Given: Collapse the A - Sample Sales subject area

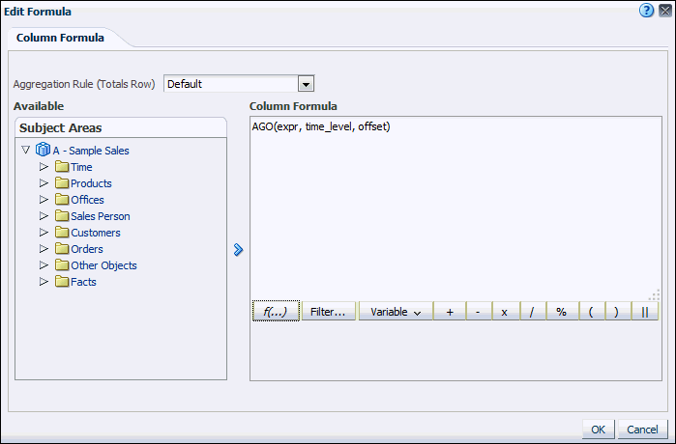Looking at the screenshot, I should click(x=25, y=150).
